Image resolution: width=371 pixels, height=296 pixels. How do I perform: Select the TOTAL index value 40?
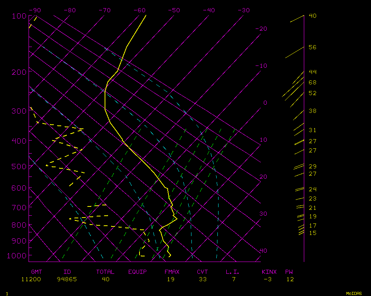[x=105, y=279]
